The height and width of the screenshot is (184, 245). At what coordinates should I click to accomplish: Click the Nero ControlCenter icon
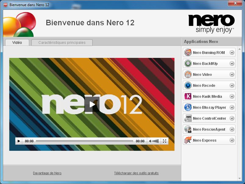188,118
